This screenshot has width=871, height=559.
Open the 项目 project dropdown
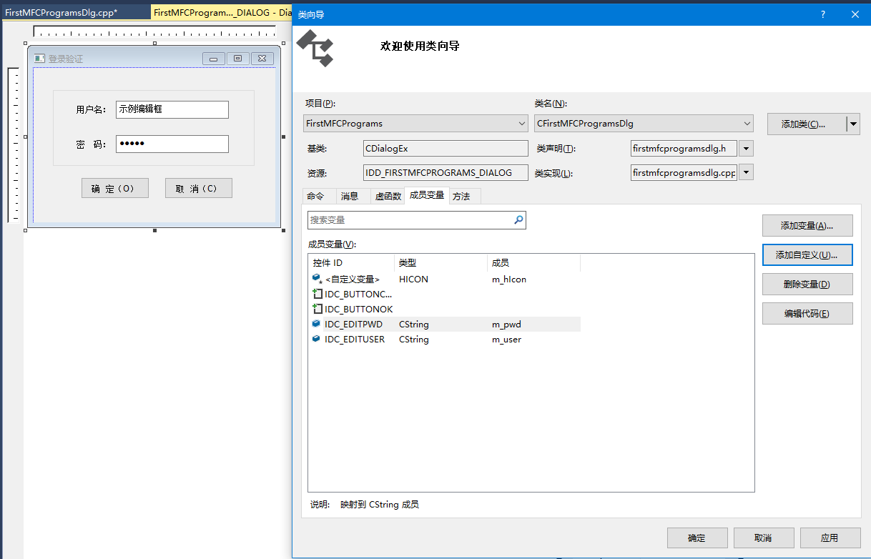[x=521, y=123]
